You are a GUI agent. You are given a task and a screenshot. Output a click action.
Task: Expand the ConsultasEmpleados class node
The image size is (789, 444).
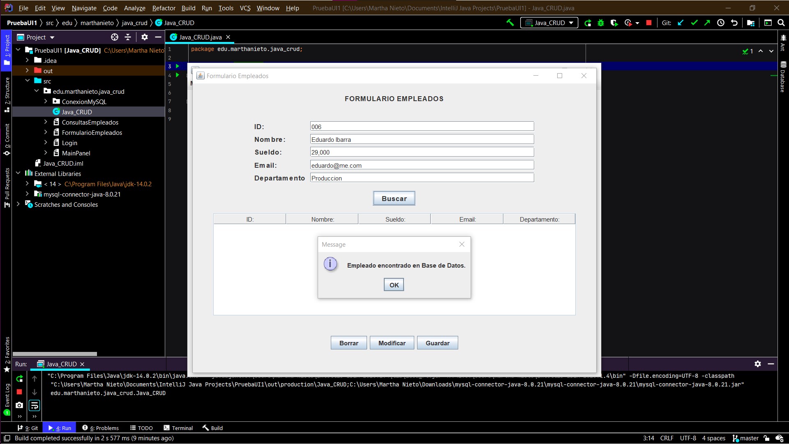click(45, 122)
